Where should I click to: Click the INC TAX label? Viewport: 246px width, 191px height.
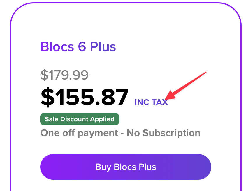(x=151, y=102)
